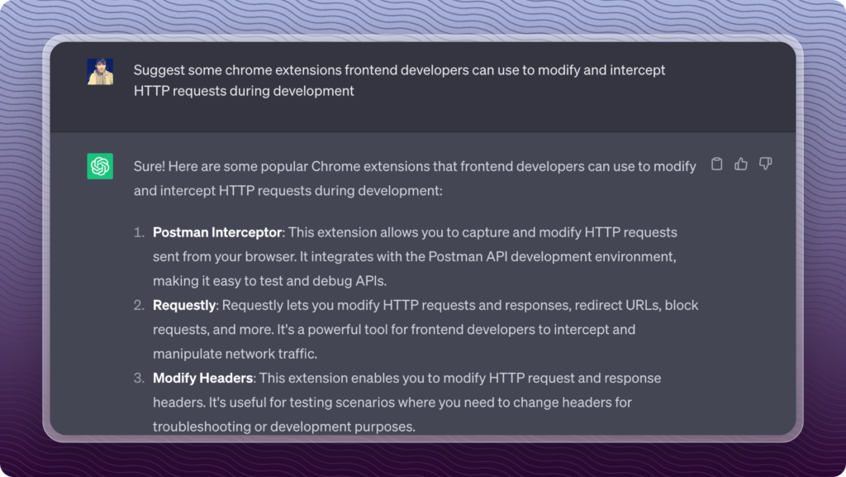Click 'sent from your browser. It integrates' line
This screenshot has width=846, height=477.
(x=415, y=257)
